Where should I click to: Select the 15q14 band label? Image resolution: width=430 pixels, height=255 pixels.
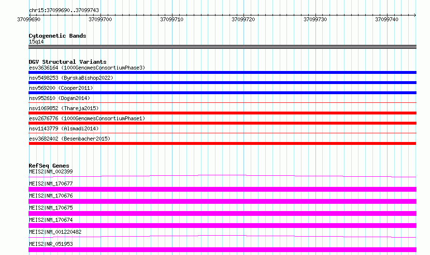[x=36, y=42]
